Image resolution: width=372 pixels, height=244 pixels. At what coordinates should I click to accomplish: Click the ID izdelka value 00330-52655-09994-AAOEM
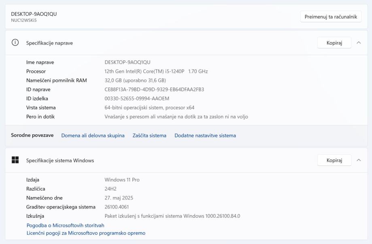[137, 98]
